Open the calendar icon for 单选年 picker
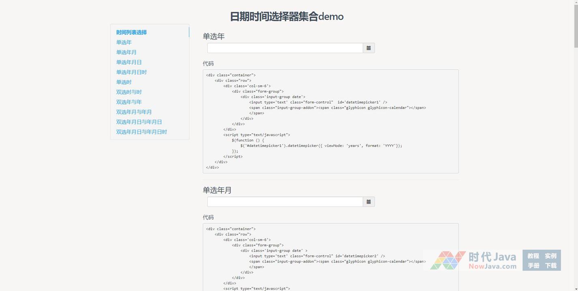The image size is (578, 291). [x=368, y=48]
